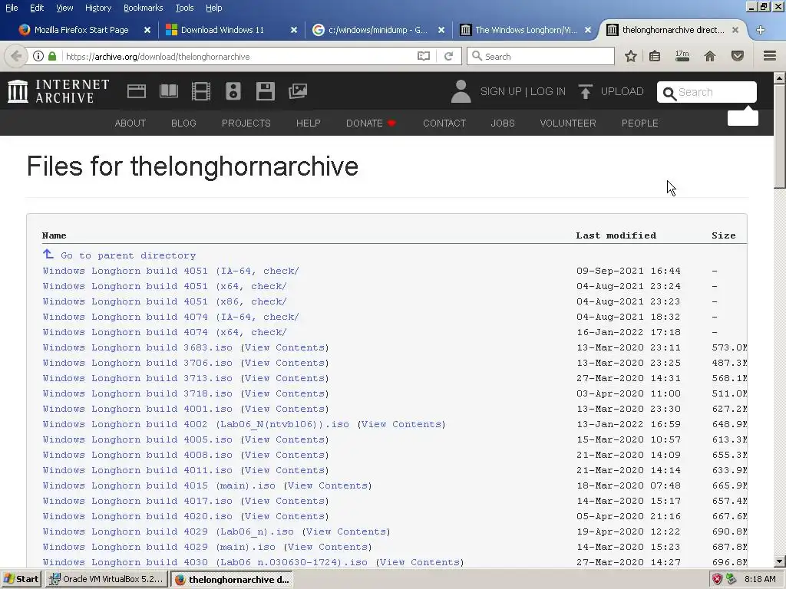Open the Windows Start button
786x589 pixels.
coord(21,579)
